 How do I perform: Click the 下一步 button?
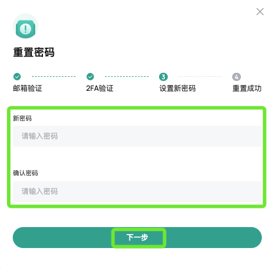tap(137, 238)
